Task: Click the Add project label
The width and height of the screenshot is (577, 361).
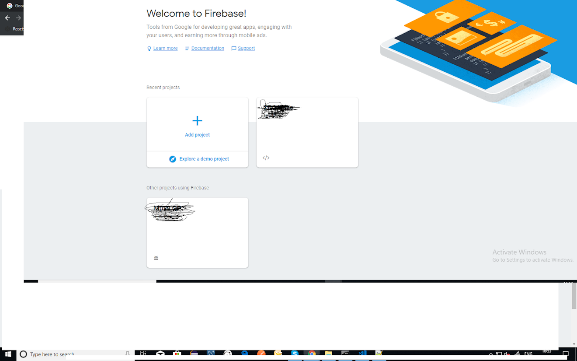Action: pos(197,135)
